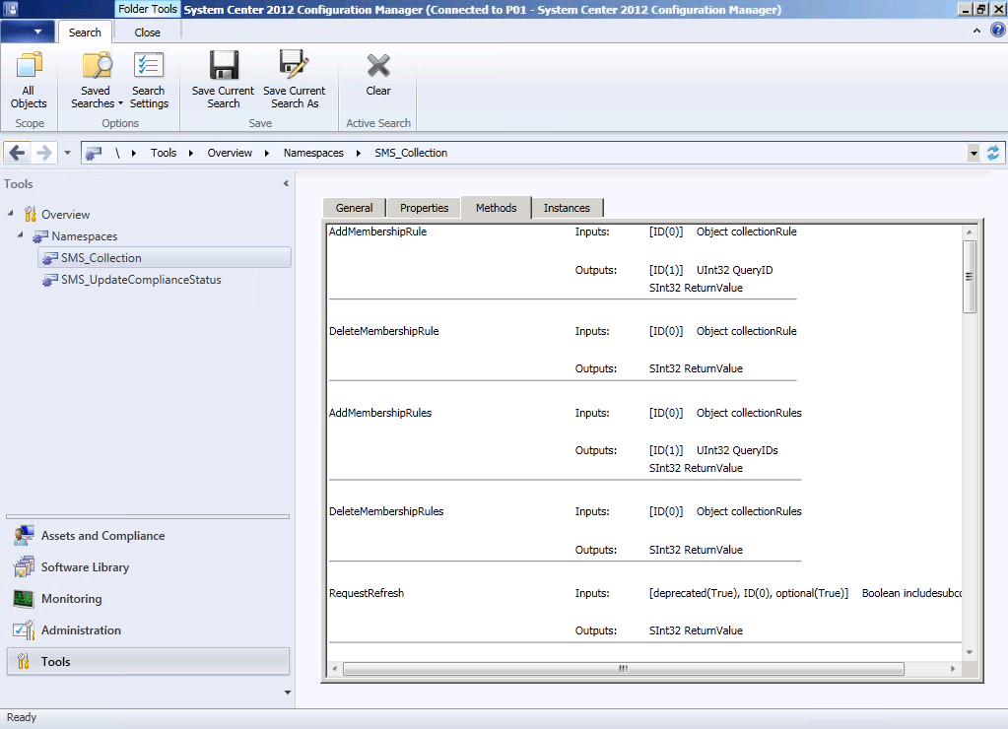The width and height of the screenshot is (1008, 729).
Task: Open the Assets and Compliance workspace
Action: [x=148, y=536]
